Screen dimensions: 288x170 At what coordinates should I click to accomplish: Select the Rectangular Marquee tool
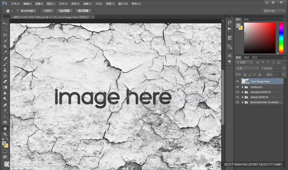tap(5, 29)
